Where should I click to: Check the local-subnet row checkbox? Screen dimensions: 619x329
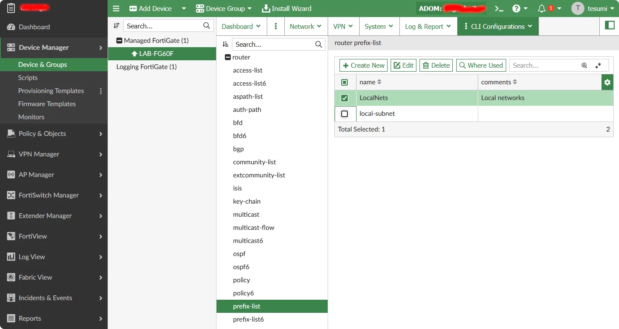(344, 114)
